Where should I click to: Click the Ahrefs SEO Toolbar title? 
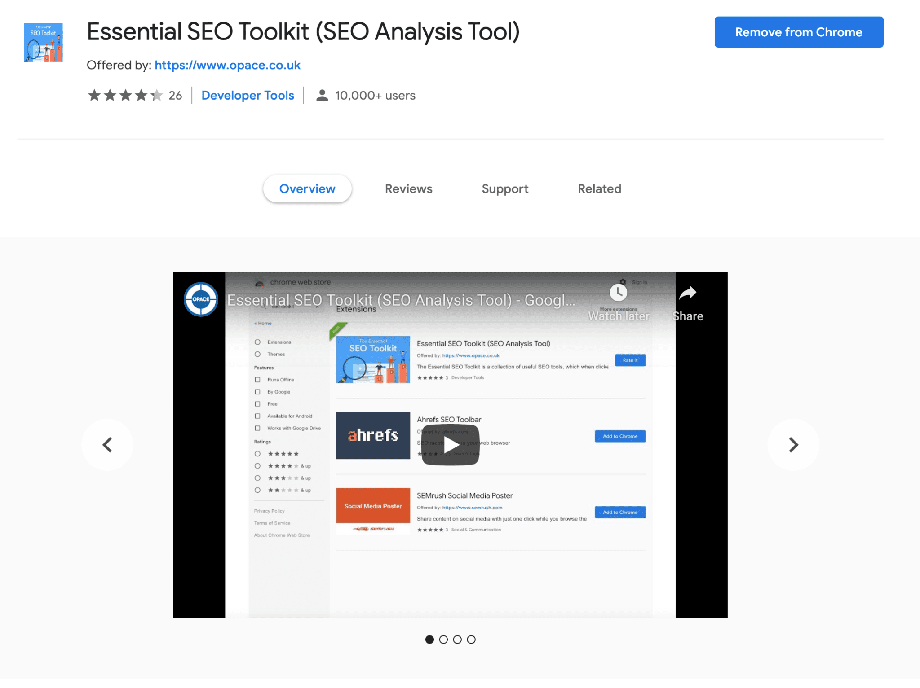449,419
